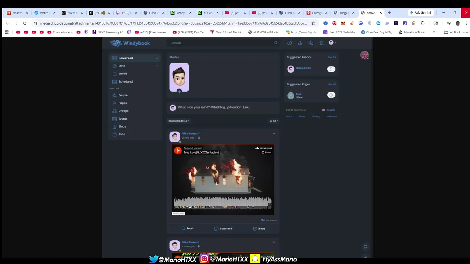Open Saved in sidebar
This screenshot has height=264, width=470.
123,74
